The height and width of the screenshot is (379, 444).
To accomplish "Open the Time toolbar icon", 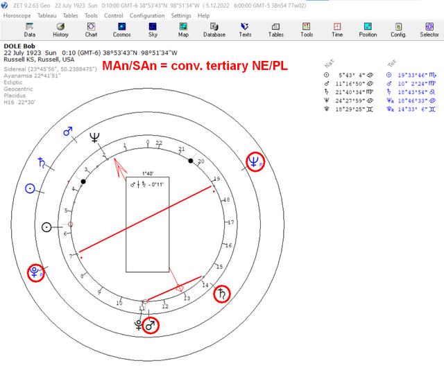I will click(337, 30).
